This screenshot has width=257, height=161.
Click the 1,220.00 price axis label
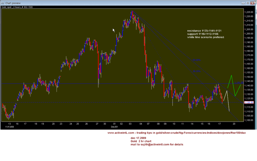click(249, 16)
